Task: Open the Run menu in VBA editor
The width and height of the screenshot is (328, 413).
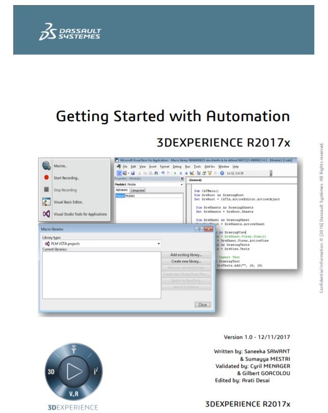Action: point(187,166)
